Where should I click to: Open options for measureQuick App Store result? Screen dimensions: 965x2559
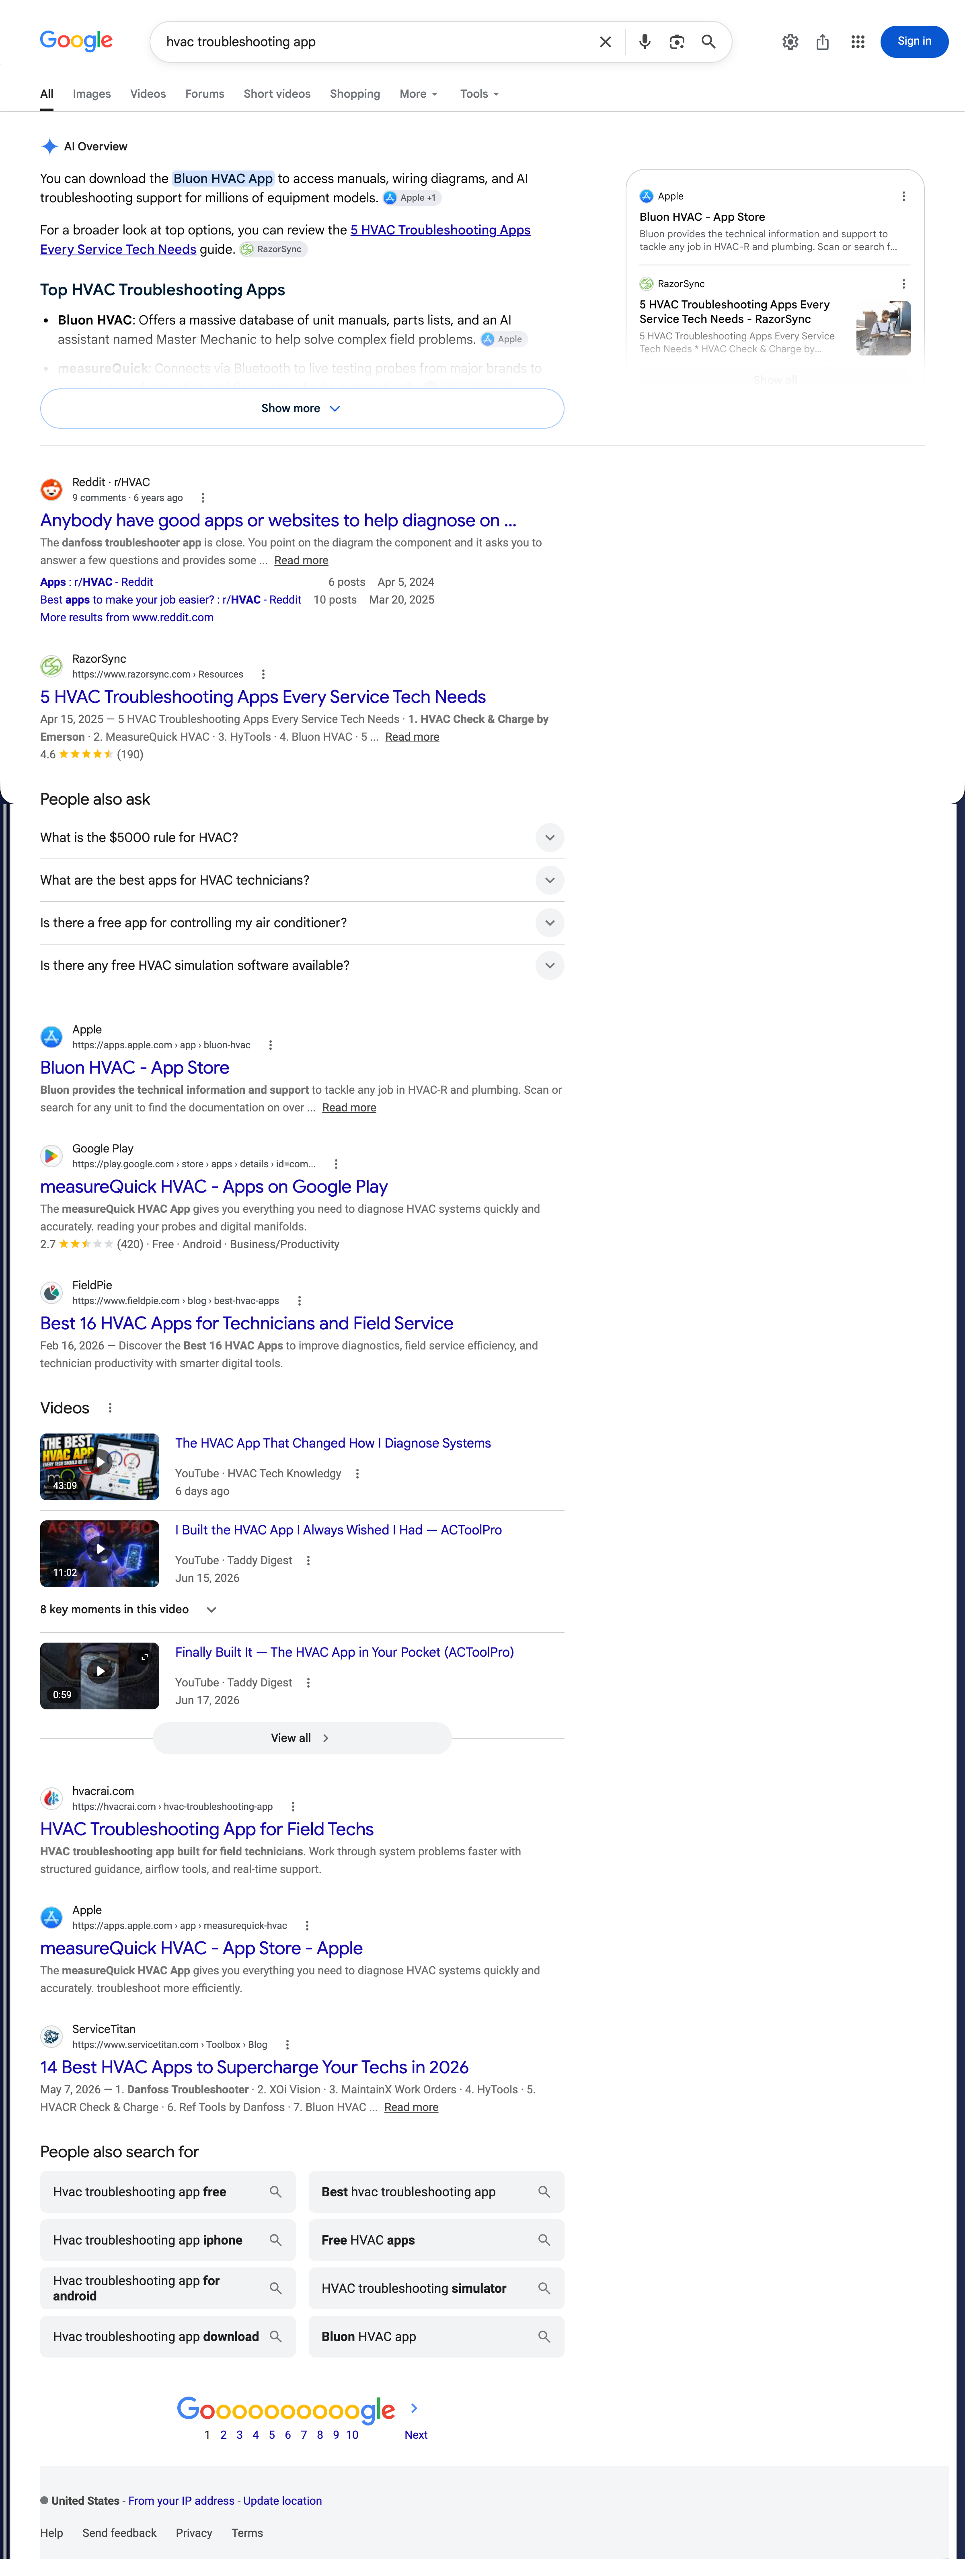(307, 1925)
